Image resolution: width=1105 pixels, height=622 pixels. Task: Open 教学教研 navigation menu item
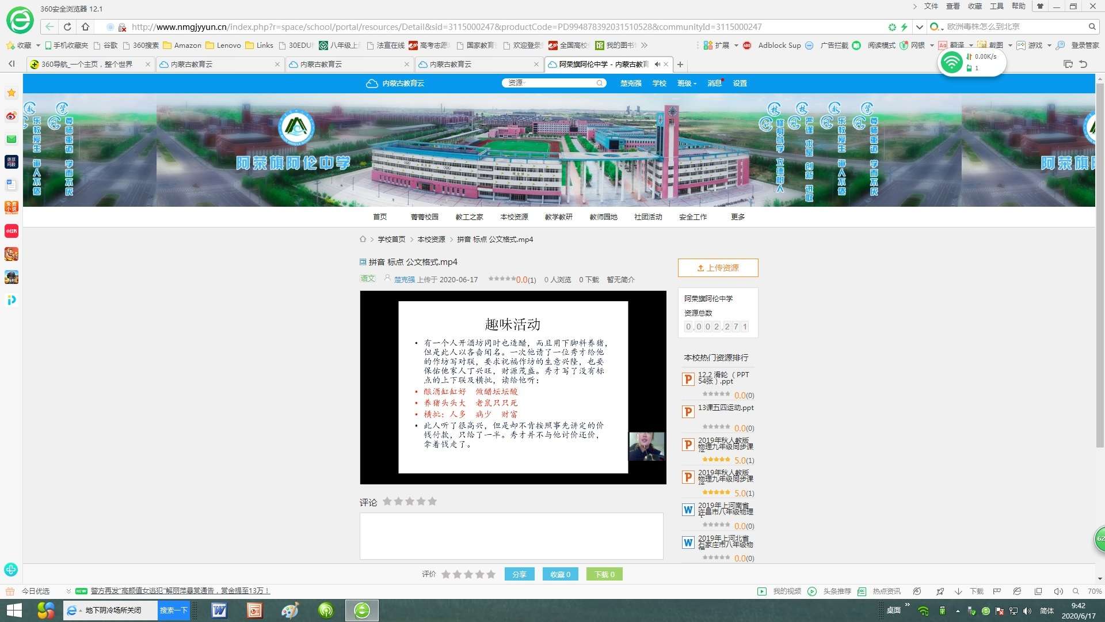[x=558, y=217]
